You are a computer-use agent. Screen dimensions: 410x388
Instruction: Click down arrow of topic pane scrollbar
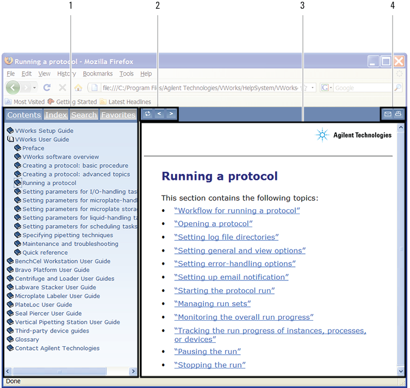click(401, 371)
